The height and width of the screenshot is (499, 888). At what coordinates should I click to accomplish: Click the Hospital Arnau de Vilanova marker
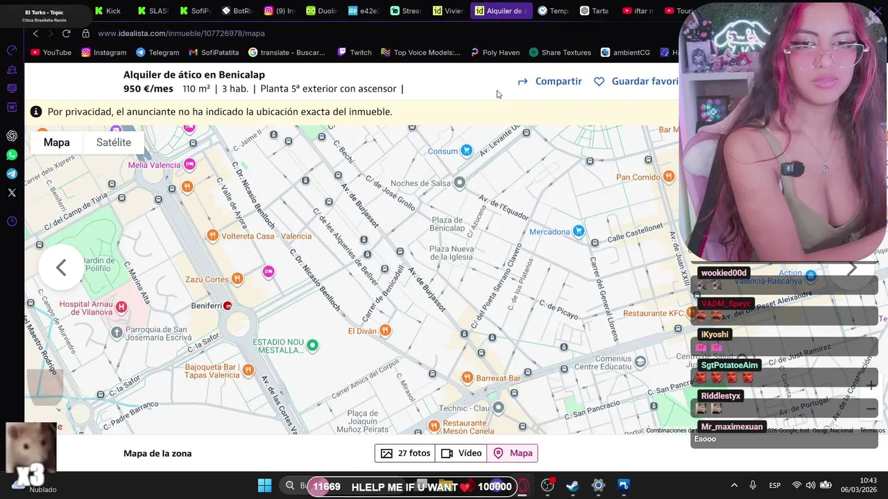[x=121, y=306]
